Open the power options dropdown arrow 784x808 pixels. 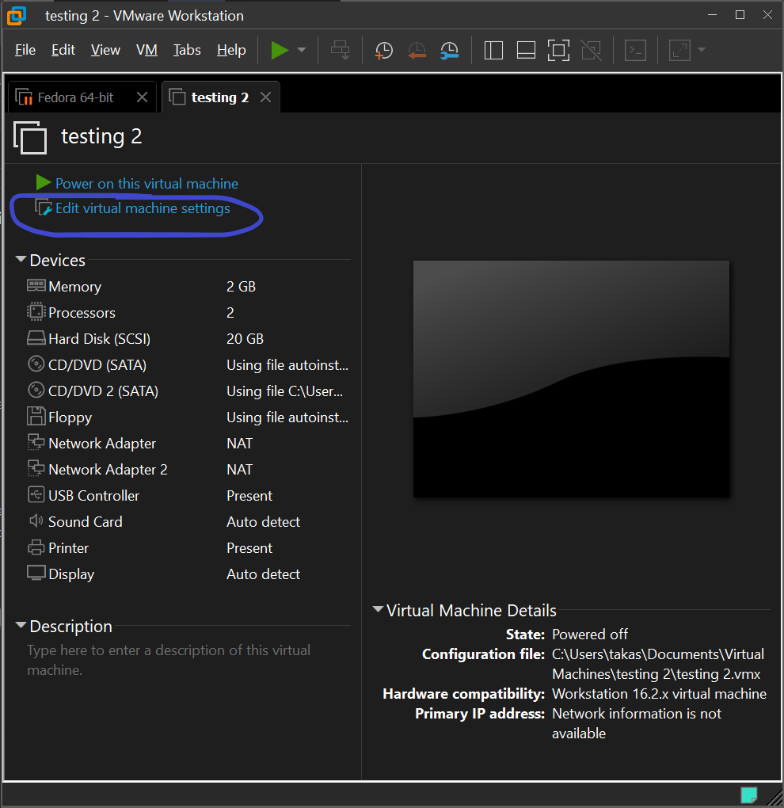point(302,50)
